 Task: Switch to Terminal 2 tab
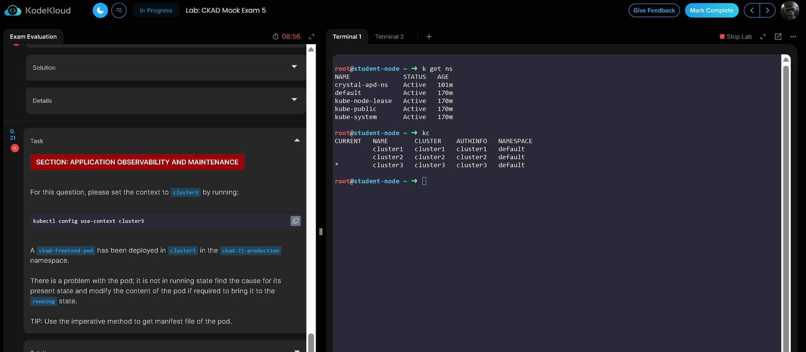pyautogui.click(x=389, y=37)
